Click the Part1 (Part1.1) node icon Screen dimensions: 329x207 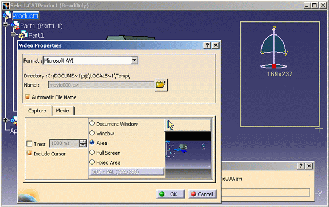(x=15, y=26)
